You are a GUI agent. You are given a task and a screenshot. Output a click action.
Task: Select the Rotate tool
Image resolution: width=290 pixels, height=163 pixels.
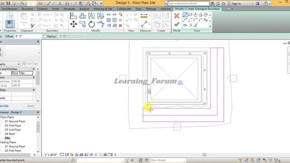pos(92,24)
